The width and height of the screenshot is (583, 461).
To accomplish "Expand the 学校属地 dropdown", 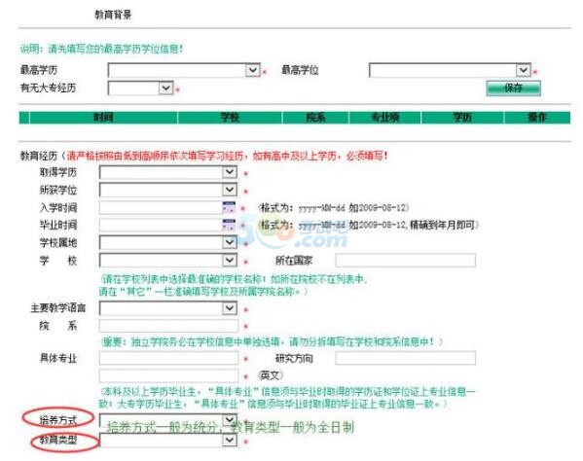I will point(168,242).
